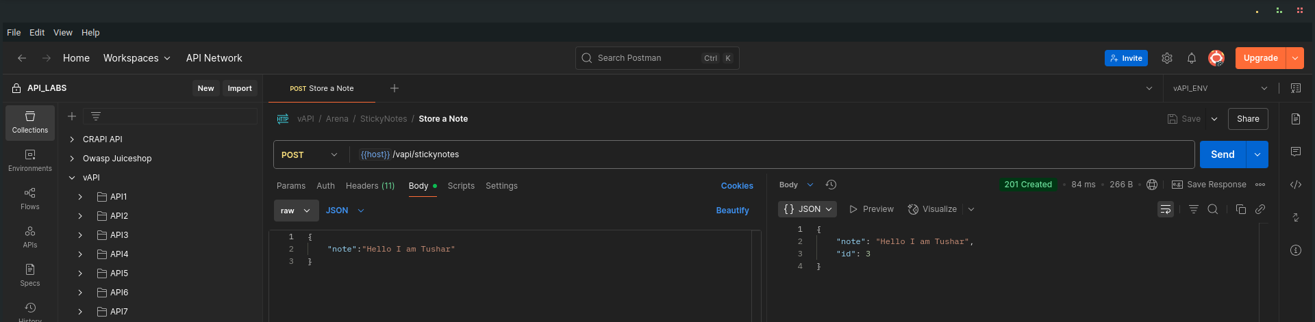Open Related requests icon in right sidebar

[x=1296, y=217]
